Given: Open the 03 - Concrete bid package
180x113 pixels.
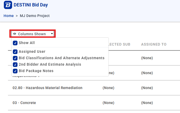Looking at the screenshot, I should (x=24, y=103).
